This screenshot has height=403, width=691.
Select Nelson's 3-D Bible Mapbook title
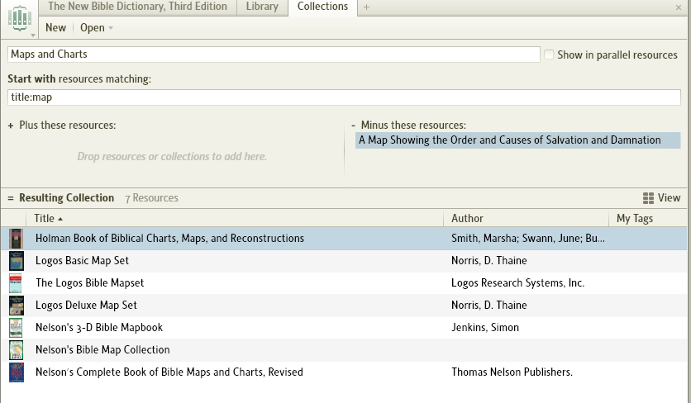tap(99, 328)
